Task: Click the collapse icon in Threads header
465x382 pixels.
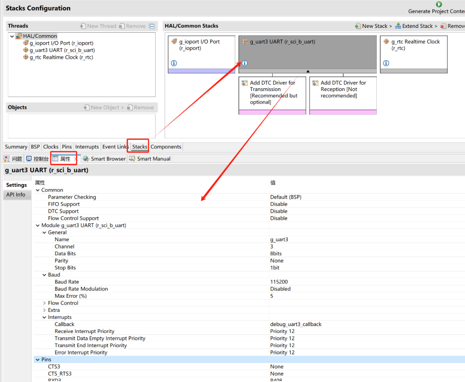Action: 152,26
